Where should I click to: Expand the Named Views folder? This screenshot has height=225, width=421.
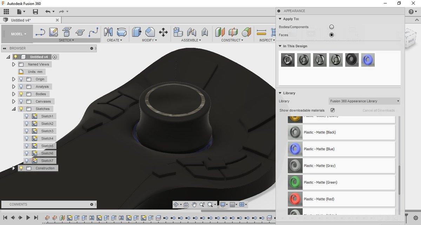click(14, 64)
